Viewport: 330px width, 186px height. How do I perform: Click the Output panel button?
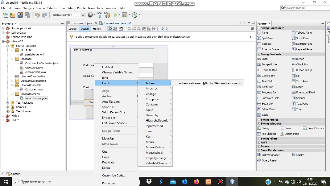tap(13, 174)
